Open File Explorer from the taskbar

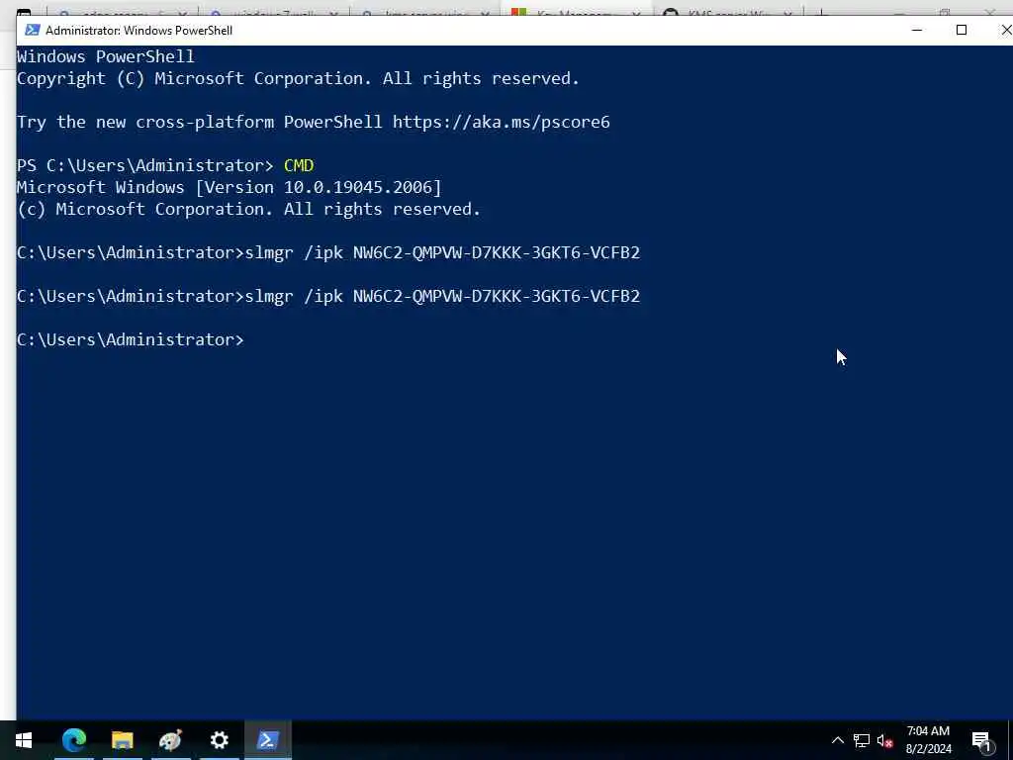tap(122, 740)
